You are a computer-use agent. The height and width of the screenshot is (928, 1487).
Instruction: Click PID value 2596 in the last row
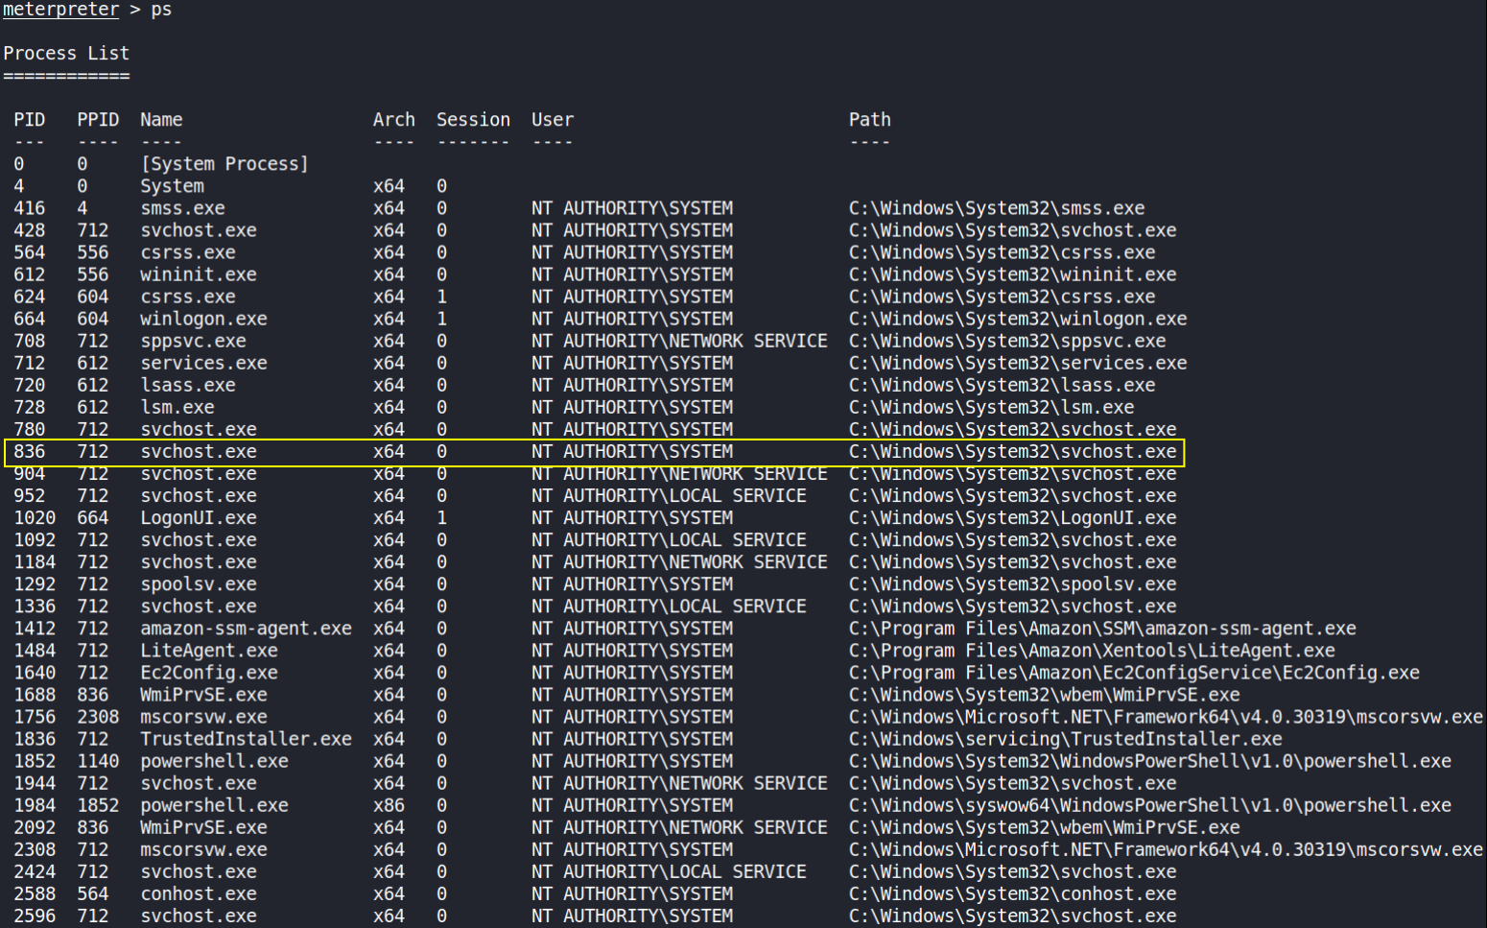click(x=35, y=916)
